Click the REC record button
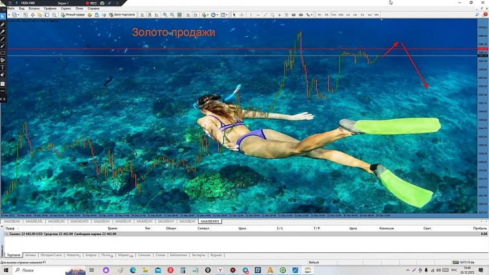This screenshot has width=489, height=275. point(92,3)
